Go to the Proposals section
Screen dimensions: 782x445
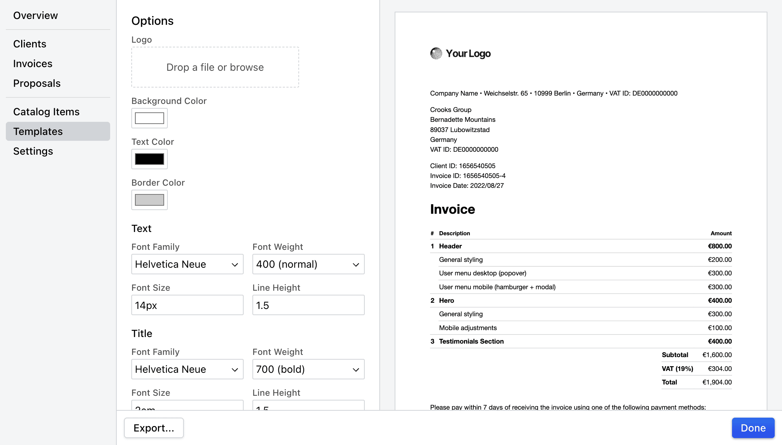[36, 83]
